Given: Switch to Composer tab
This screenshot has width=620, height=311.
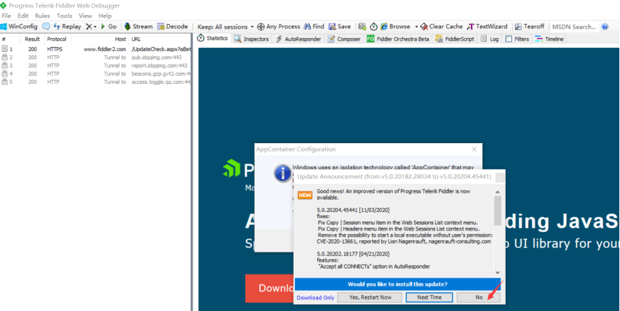Looking at the screenshot, I should pyautogui.click(x=344, y=39).
